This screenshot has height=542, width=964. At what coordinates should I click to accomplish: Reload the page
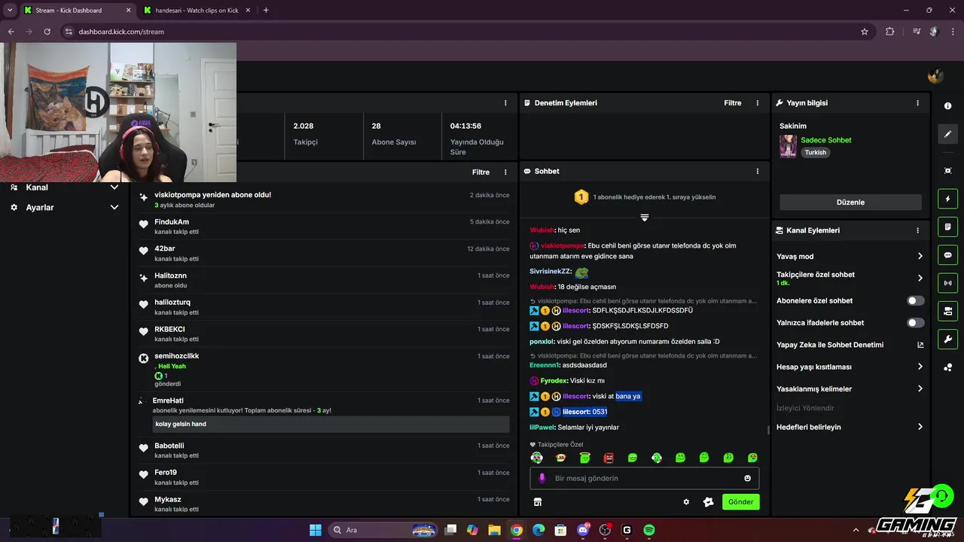pyautogui.click(x=47, y=32)
